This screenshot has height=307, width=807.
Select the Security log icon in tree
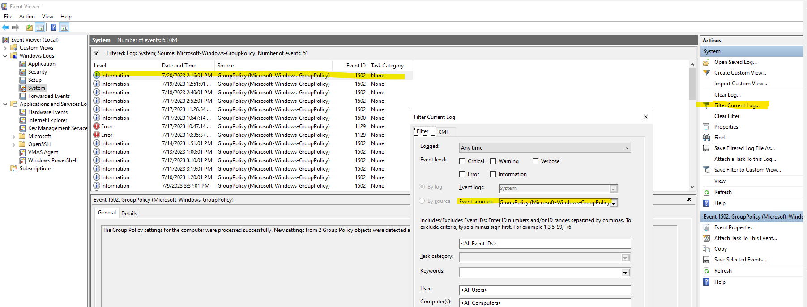pos(22,72)
